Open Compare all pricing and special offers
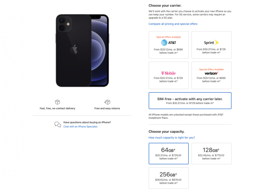 (x=173, y=24)
